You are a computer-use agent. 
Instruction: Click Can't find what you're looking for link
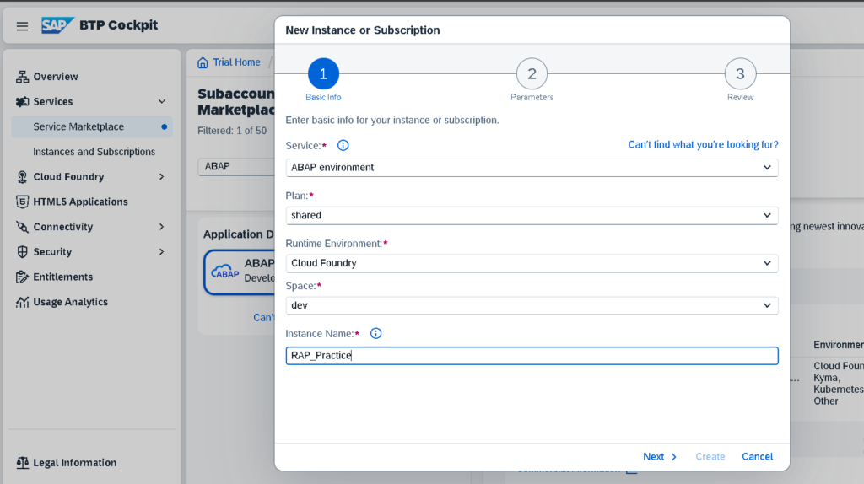tap(703, 145)
